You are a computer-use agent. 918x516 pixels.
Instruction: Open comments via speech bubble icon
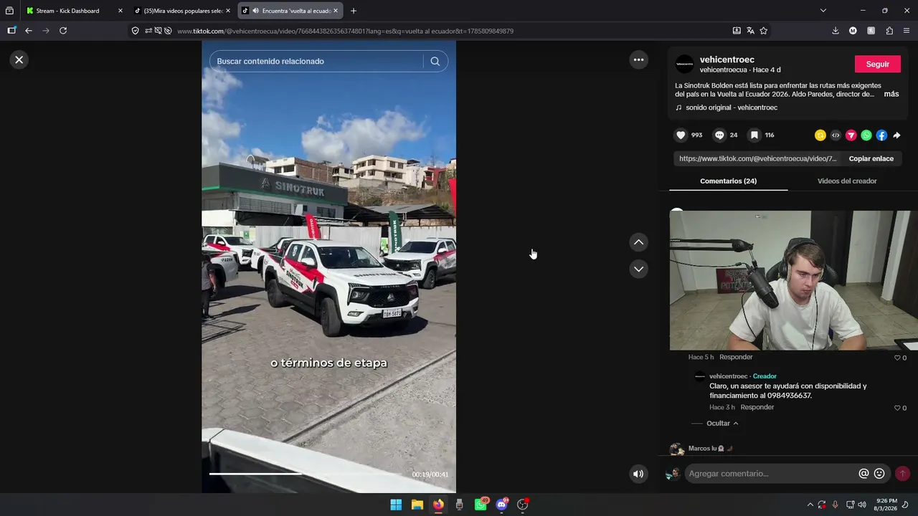pyautogui.click(x=719, y=135)
